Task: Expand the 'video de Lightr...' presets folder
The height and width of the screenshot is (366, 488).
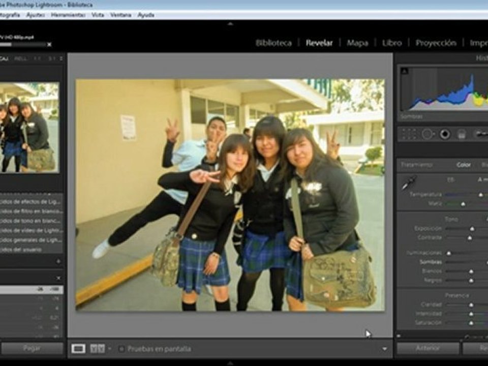Action: click(32, 230)
